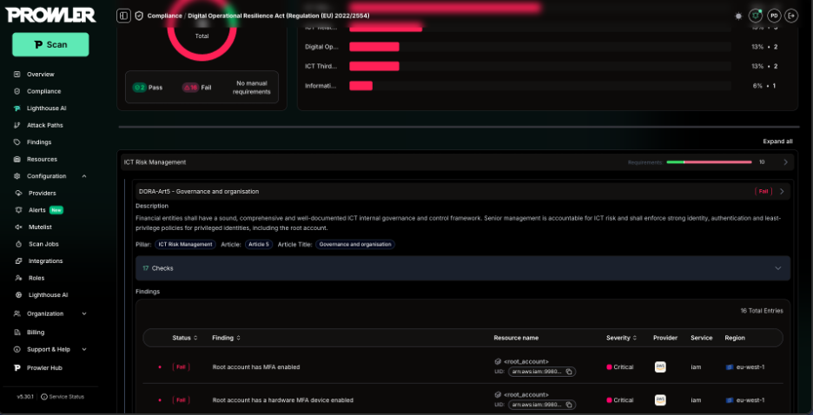Image resolution: width=813 pixels, height=415 pixels.
Task: Toggle the sidebar collapse button
Action: tap(123, 16)
